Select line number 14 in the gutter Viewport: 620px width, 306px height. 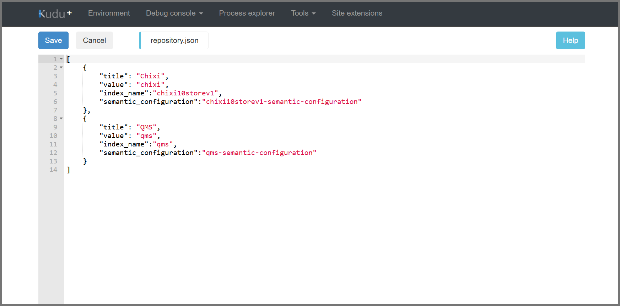53,170
